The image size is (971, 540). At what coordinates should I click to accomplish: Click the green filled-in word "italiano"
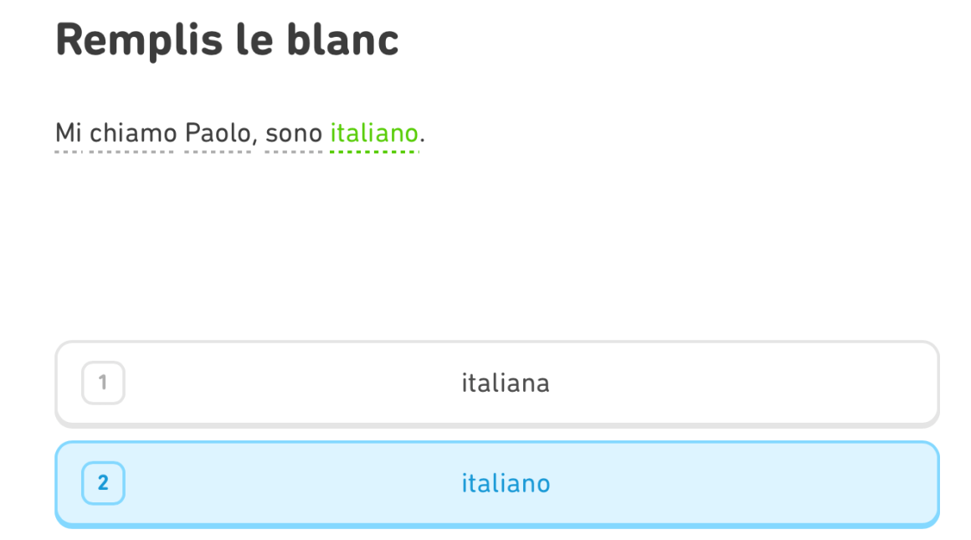pos(373,133)
